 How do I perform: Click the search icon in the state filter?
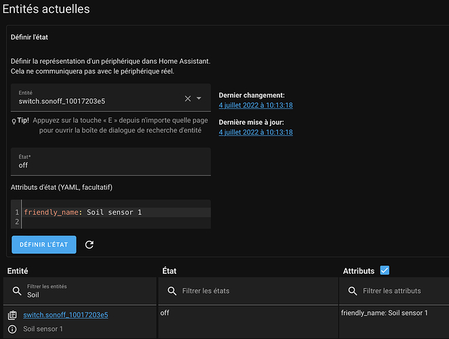coord(172,291)
